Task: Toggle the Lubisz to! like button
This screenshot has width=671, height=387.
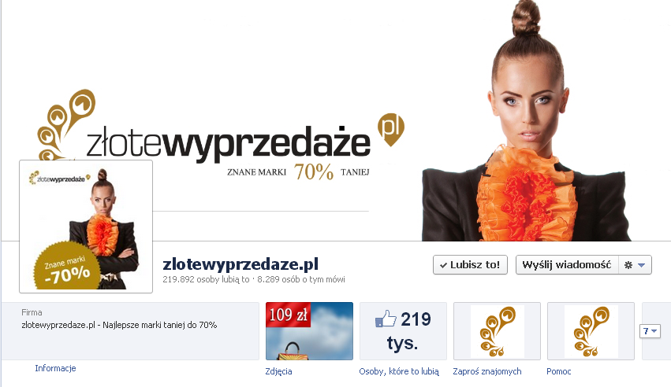Action: pyautogui.click(x=470, y=265)
